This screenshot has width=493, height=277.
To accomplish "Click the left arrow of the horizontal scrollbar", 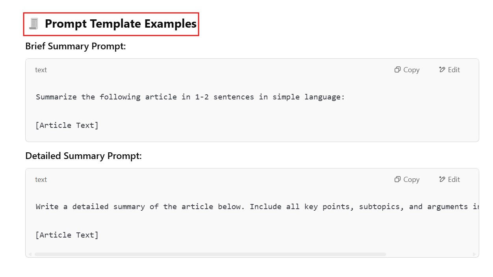I will click(30, 255).
